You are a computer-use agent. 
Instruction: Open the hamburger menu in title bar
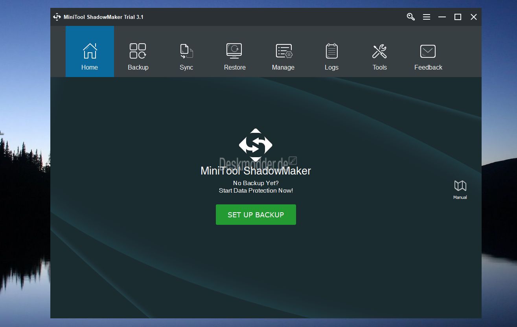[427, 17]
